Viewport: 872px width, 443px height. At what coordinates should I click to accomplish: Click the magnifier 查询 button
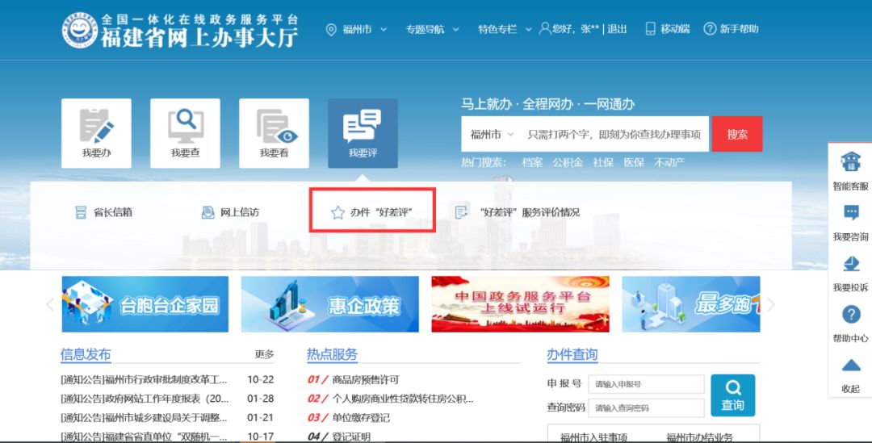732,395
